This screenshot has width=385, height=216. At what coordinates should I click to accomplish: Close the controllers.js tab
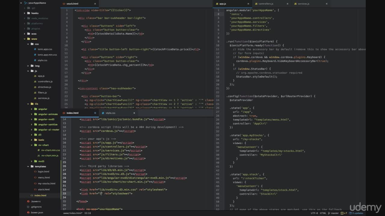click(x=287, y=4)
